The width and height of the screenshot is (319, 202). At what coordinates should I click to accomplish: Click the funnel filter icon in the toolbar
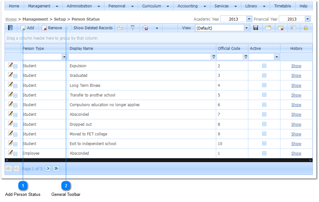pyautogui.click(x=133, y=28)
